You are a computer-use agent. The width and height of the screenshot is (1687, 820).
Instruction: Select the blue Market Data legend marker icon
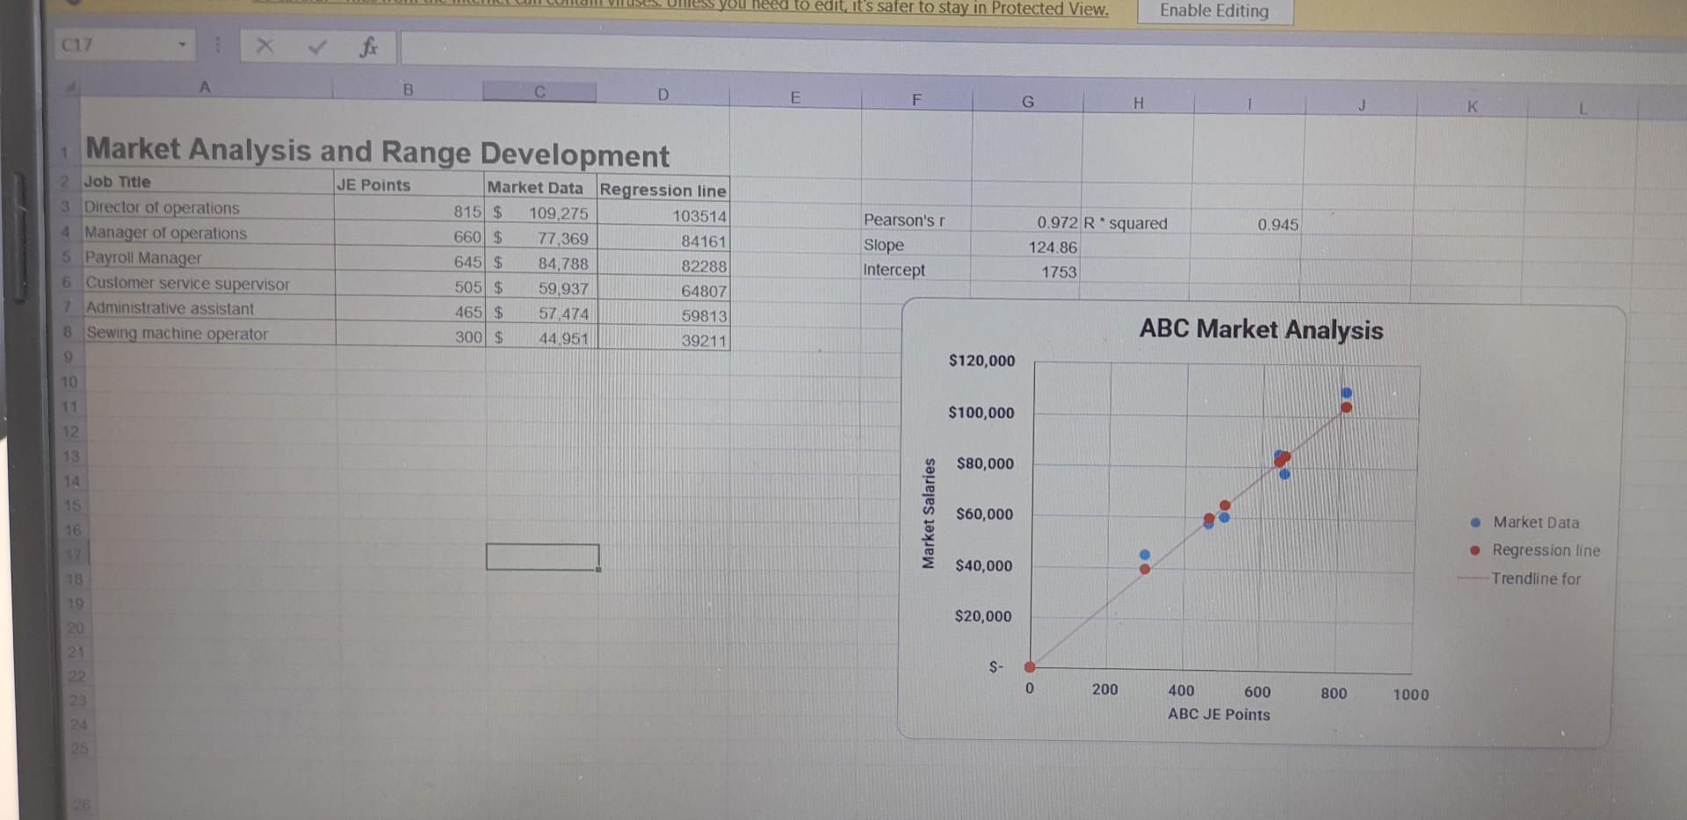click(1473, 521)
